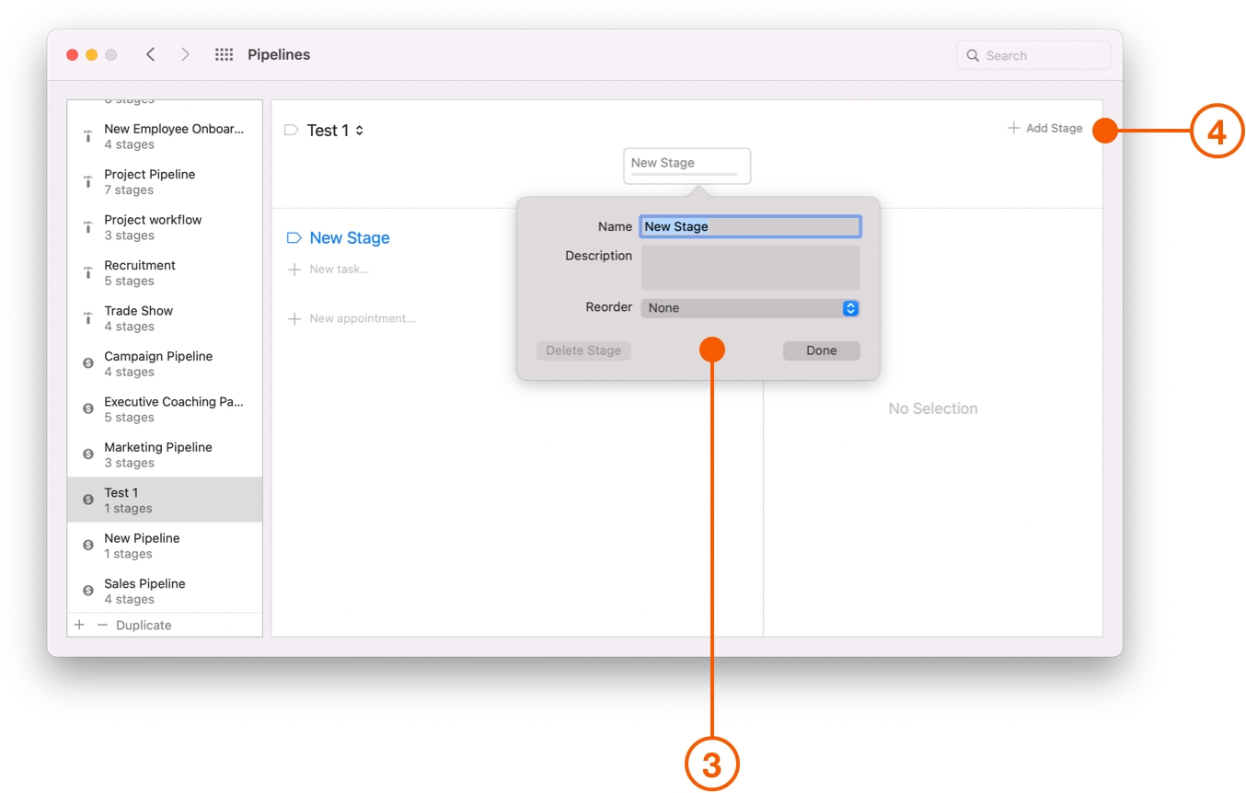1246x793 pixels.
Task: Click the blue chevron control on the Reorder selector
Action: (x=850, y=307)
